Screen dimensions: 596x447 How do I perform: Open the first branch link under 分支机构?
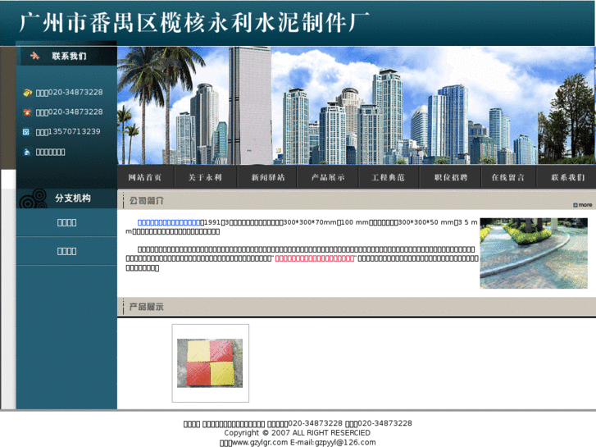point(67,222)
